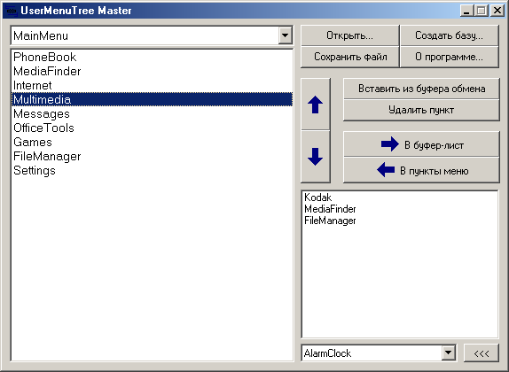Click the UserMenuTree app icon in title bar
509x372 pixels.
[x=12, y=11]
